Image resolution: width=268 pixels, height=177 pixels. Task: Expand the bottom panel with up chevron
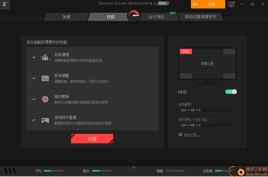[x=134, y=168]
